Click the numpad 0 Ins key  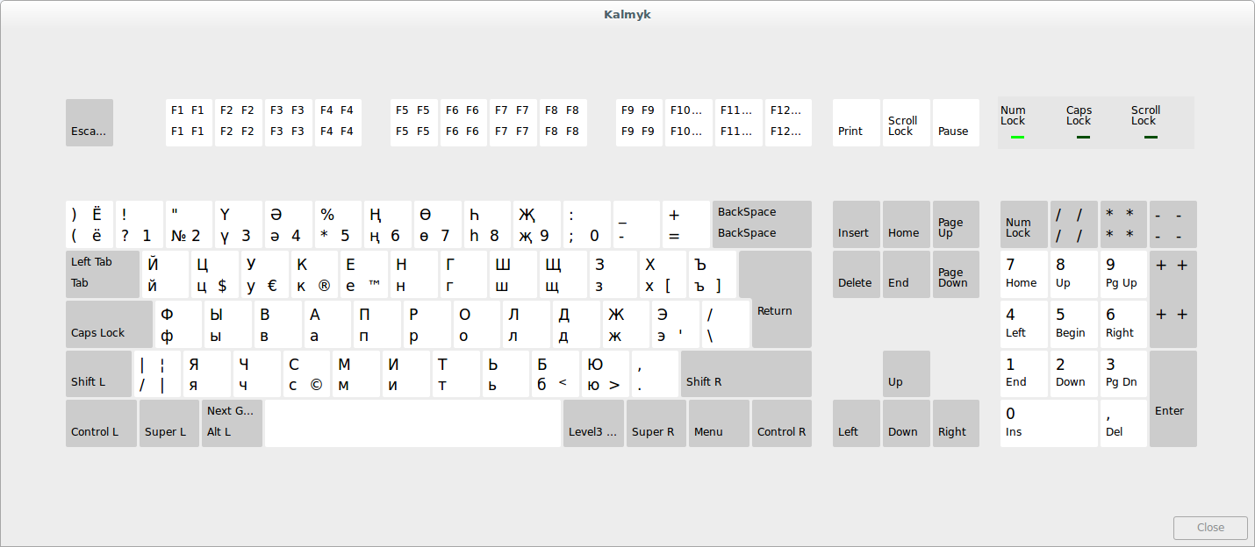(x=1049, y=423)
